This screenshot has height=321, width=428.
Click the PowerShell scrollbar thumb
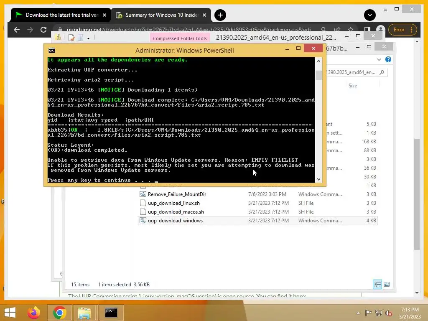(318, 75)
